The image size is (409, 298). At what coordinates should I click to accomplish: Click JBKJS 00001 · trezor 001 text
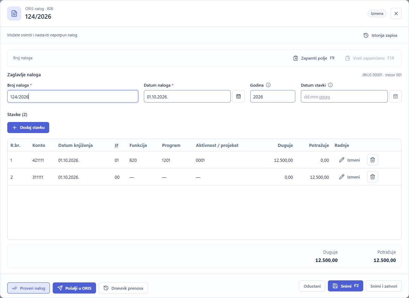click(x=382, y=75)
